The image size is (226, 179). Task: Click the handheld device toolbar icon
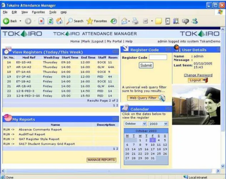click(x=167, y=21)
